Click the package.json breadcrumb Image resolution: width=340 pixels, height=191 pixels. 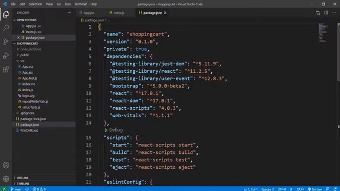95,20
